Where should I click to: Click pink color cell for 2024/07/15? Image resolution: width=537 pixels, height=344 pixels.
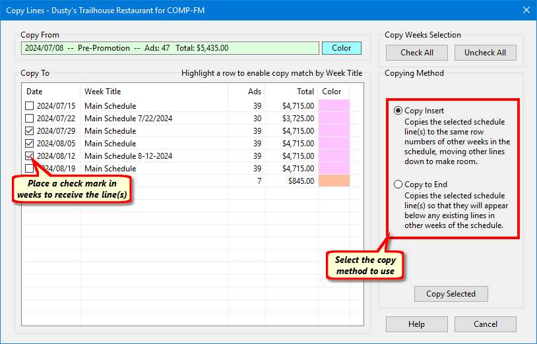click(334, 106)
